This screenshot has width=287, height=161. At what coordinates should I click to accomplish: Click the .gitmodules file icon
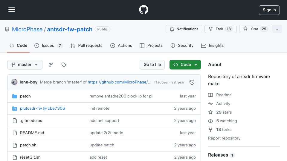pos(15,121)
